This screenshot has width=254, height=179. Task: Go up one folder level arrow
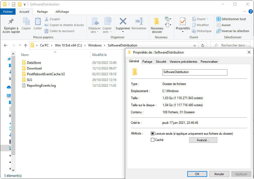click(x=25, y=45)
